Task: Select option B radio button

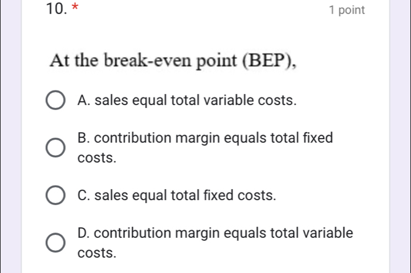Action: 56,148
